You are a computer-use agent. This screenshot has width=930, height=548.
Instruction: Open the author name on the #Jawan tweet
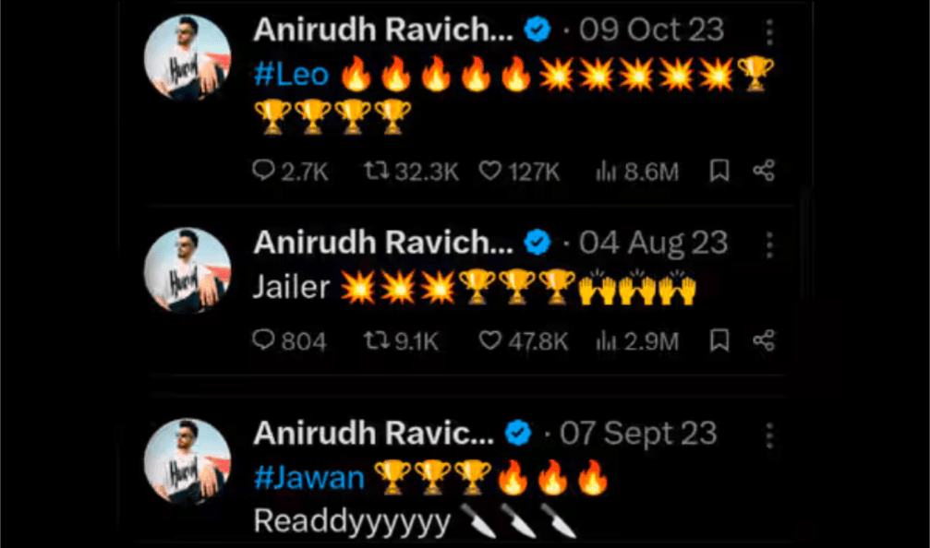(x=374, y=433)
